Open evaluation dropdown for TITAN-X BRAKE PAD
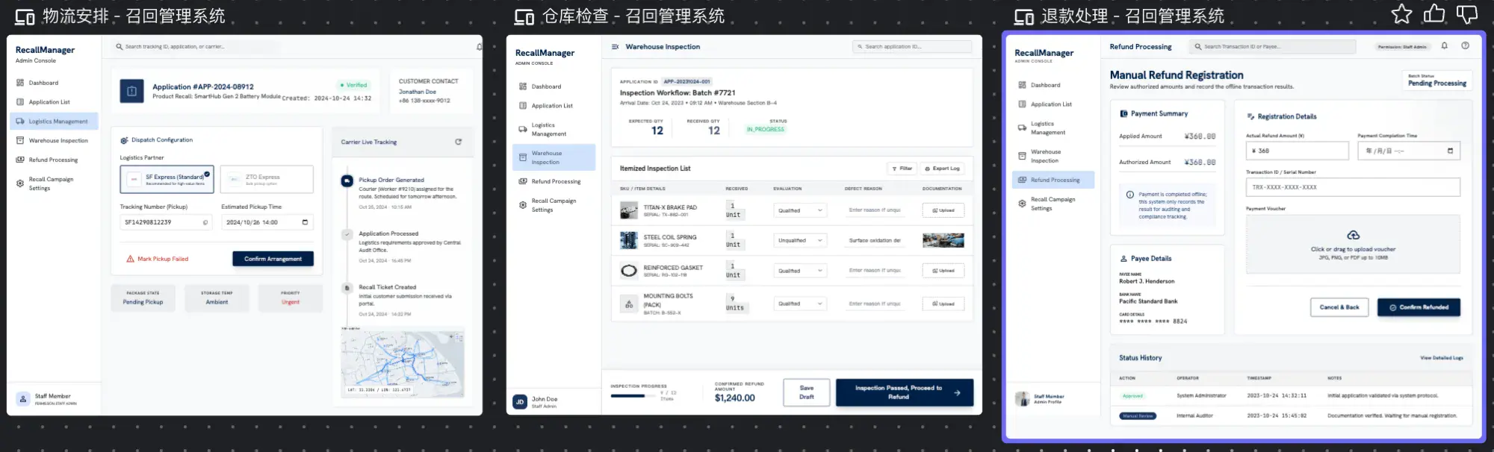Screen dimensions: 1494x452 tap(799, 210)
